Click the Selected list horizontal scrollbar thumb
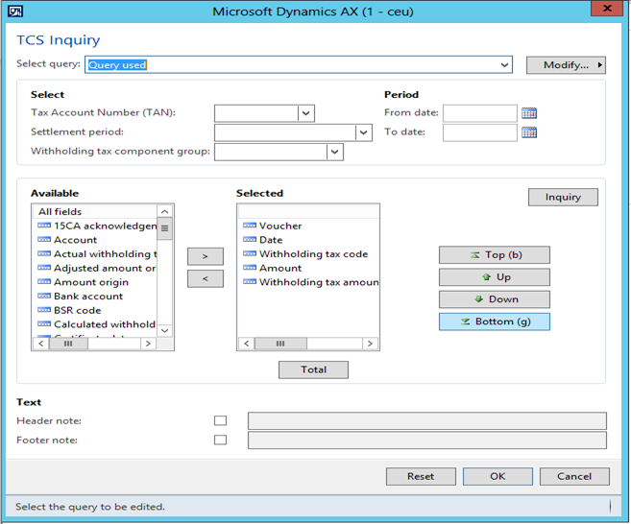 (280, 344)
